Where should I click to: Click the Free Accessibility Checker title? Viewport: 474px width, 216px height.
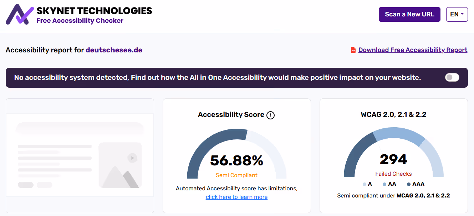coord(80,21)
